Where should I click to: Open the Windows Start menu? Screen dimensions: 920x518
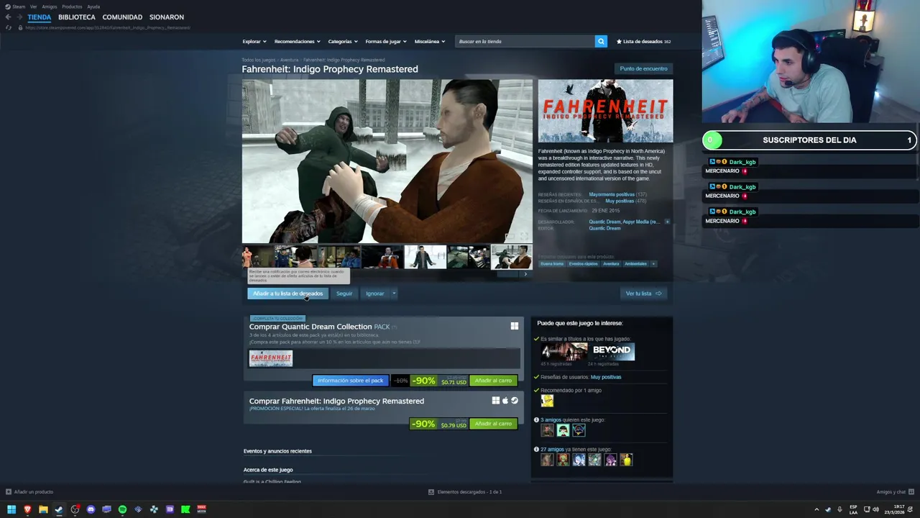[x=11, y=509]
